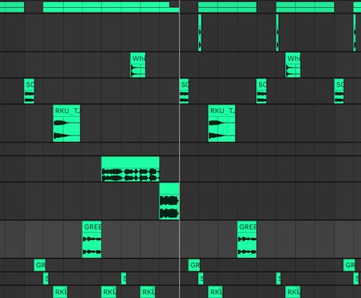
Task: Select the unnamed clip ending at the playhead
Action: coord(170,201)
